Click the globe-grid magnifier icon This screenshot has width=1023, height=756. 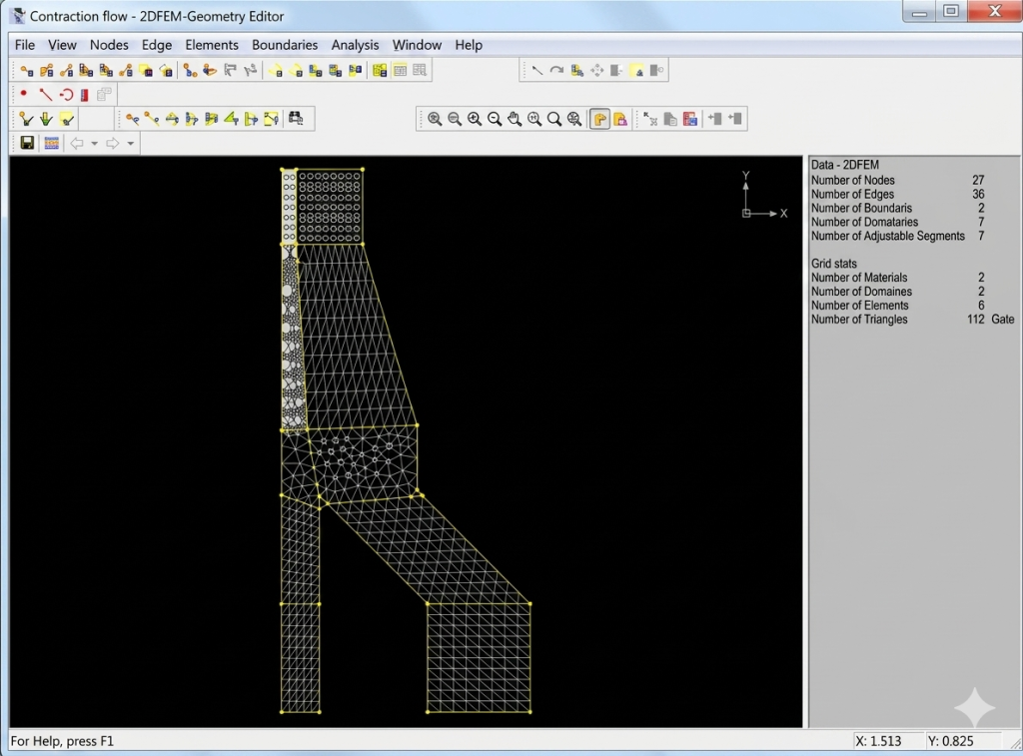(574, 119)
